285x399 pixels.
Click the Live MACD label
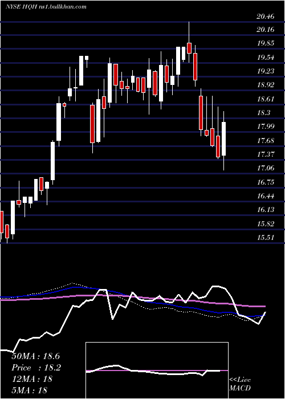tap(240, 384)
